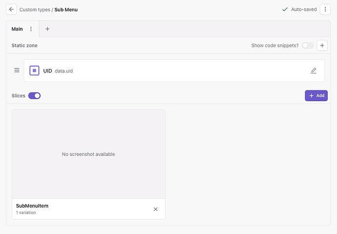Open the top-right three-dot options menu
This screenshot has height=234, width=337.
pyautogui.click(x=325, y=9)
